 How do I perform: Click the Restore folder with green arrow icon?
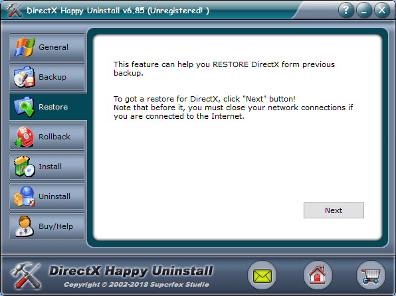(x=24, y=107)
